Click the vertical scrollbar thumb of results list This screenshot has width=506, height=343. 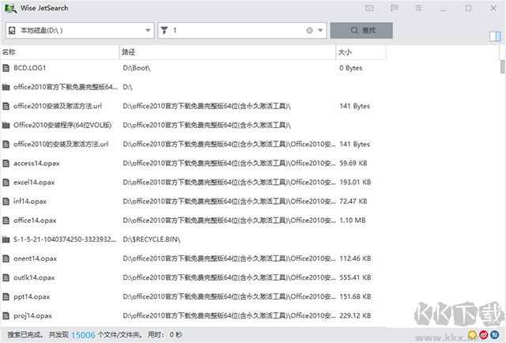[x=503, y=66]
